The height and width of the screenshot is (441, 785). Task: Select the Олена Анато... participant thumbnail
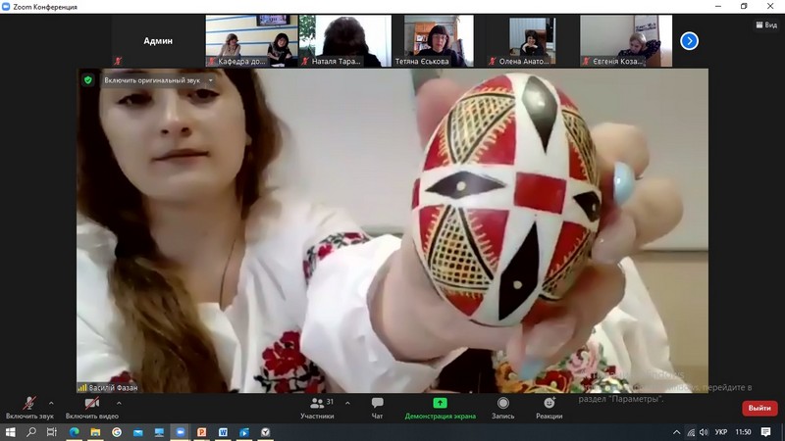532,41
